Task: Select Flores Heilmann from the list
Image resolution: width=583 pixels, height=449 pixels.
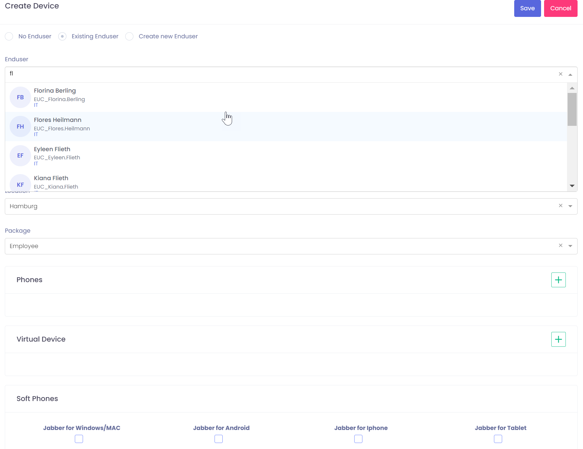Action: pos(121,126)
